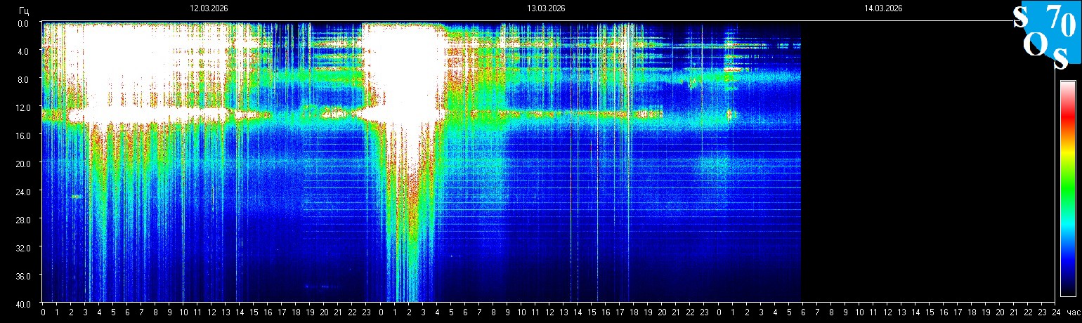Click the час time unit label
This screenshot has height=323, width=1082.
click(1073, 312)
